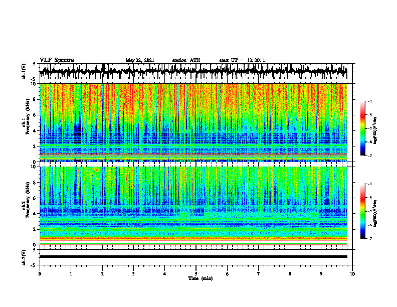
Task: Click the "-5" tick on ch.3(V) axis
Action: 34,265
